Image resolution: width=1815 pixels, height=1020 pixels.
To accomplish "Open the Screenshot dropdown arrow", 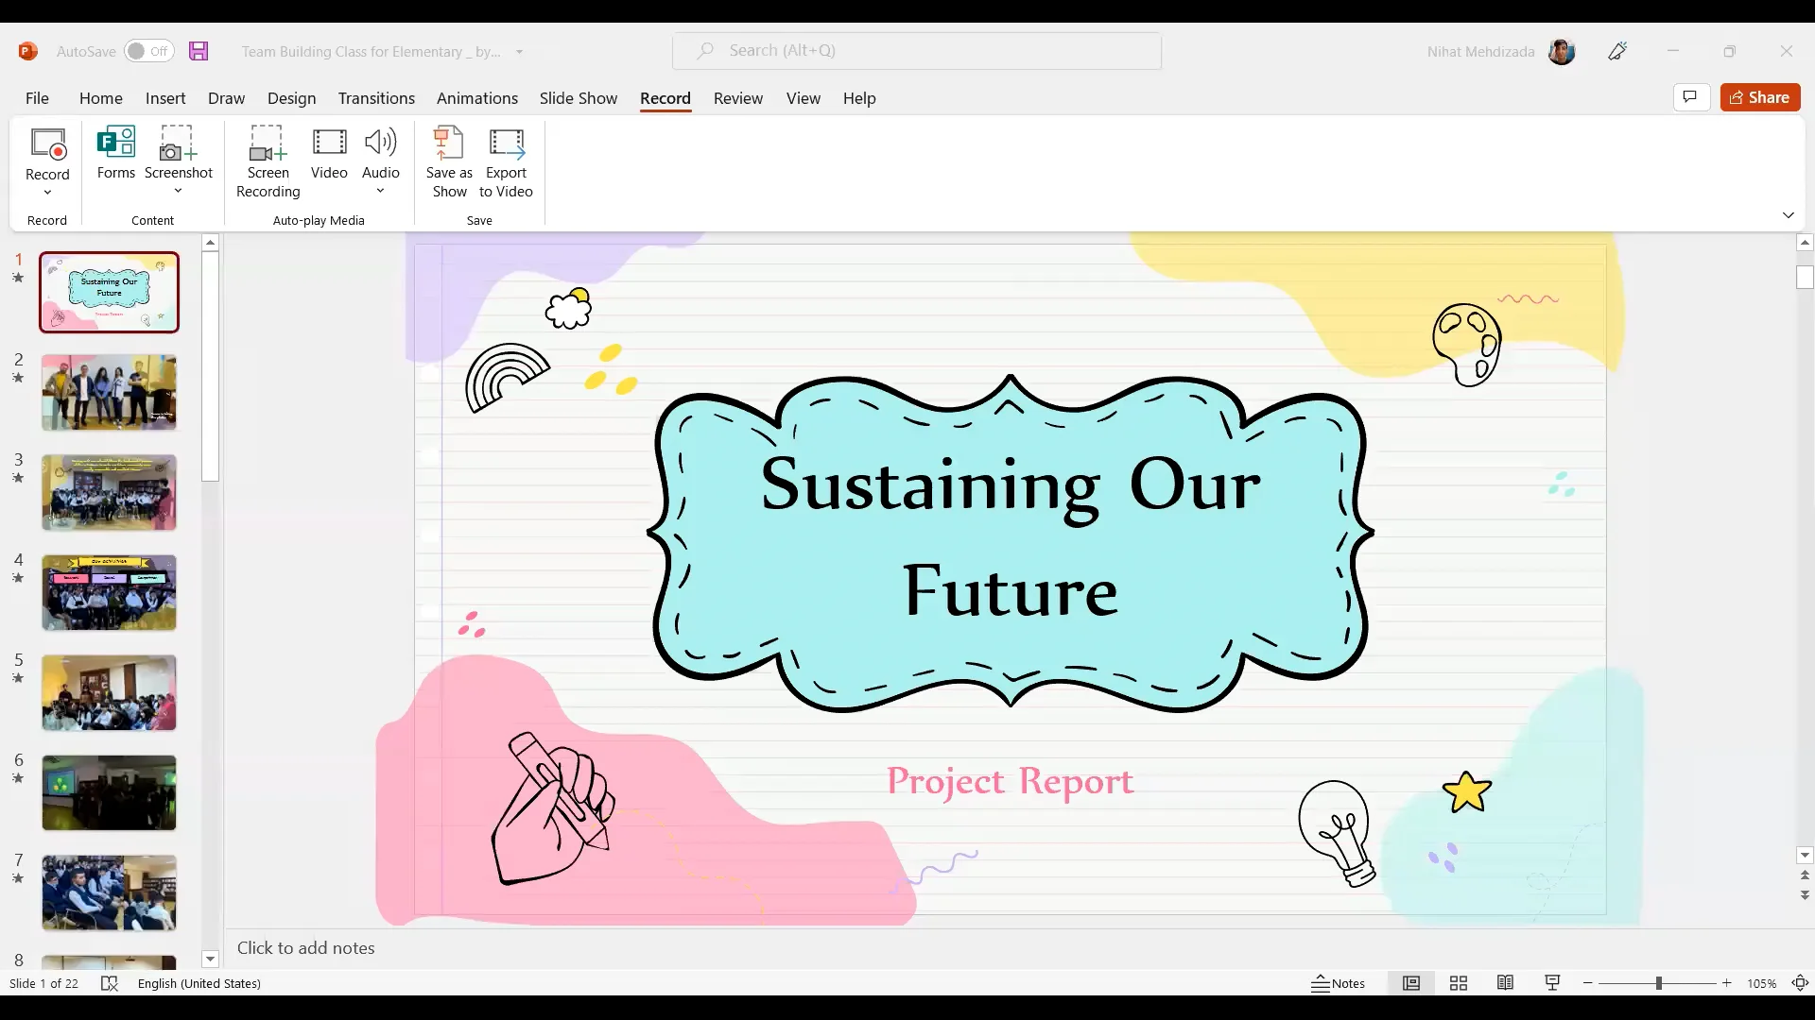I will coord(178,191).
